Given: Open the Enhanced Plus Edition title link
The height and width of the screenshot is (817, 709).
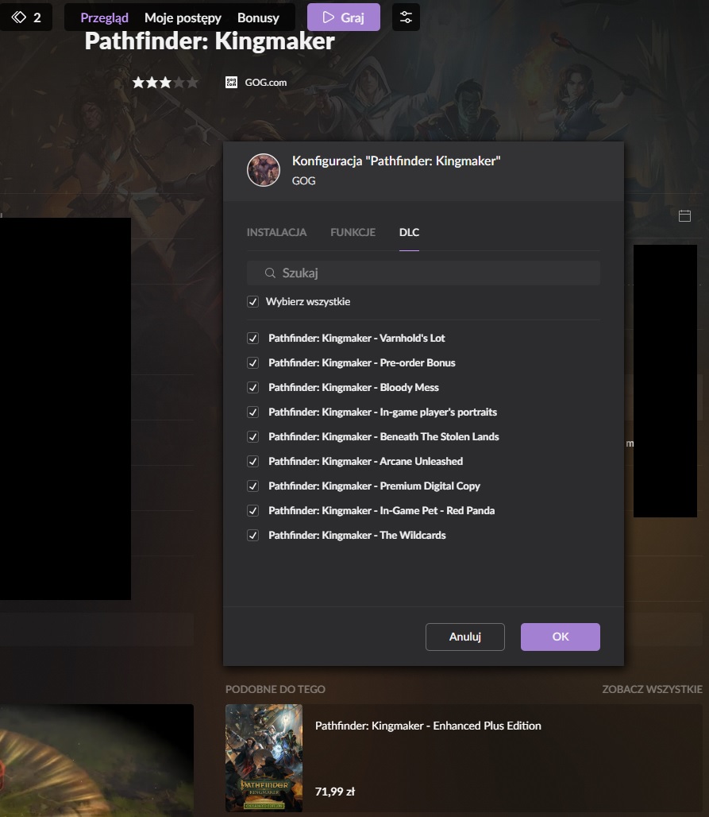Looking at the screenshot, I should (428, 726).
